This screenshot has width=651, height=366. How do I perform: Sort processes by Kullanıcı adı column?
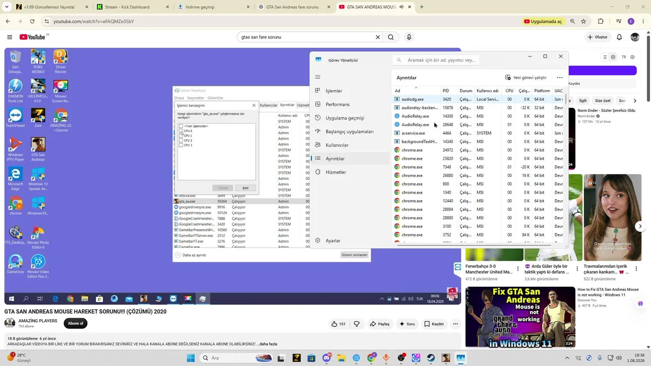(x=487, y=91)
